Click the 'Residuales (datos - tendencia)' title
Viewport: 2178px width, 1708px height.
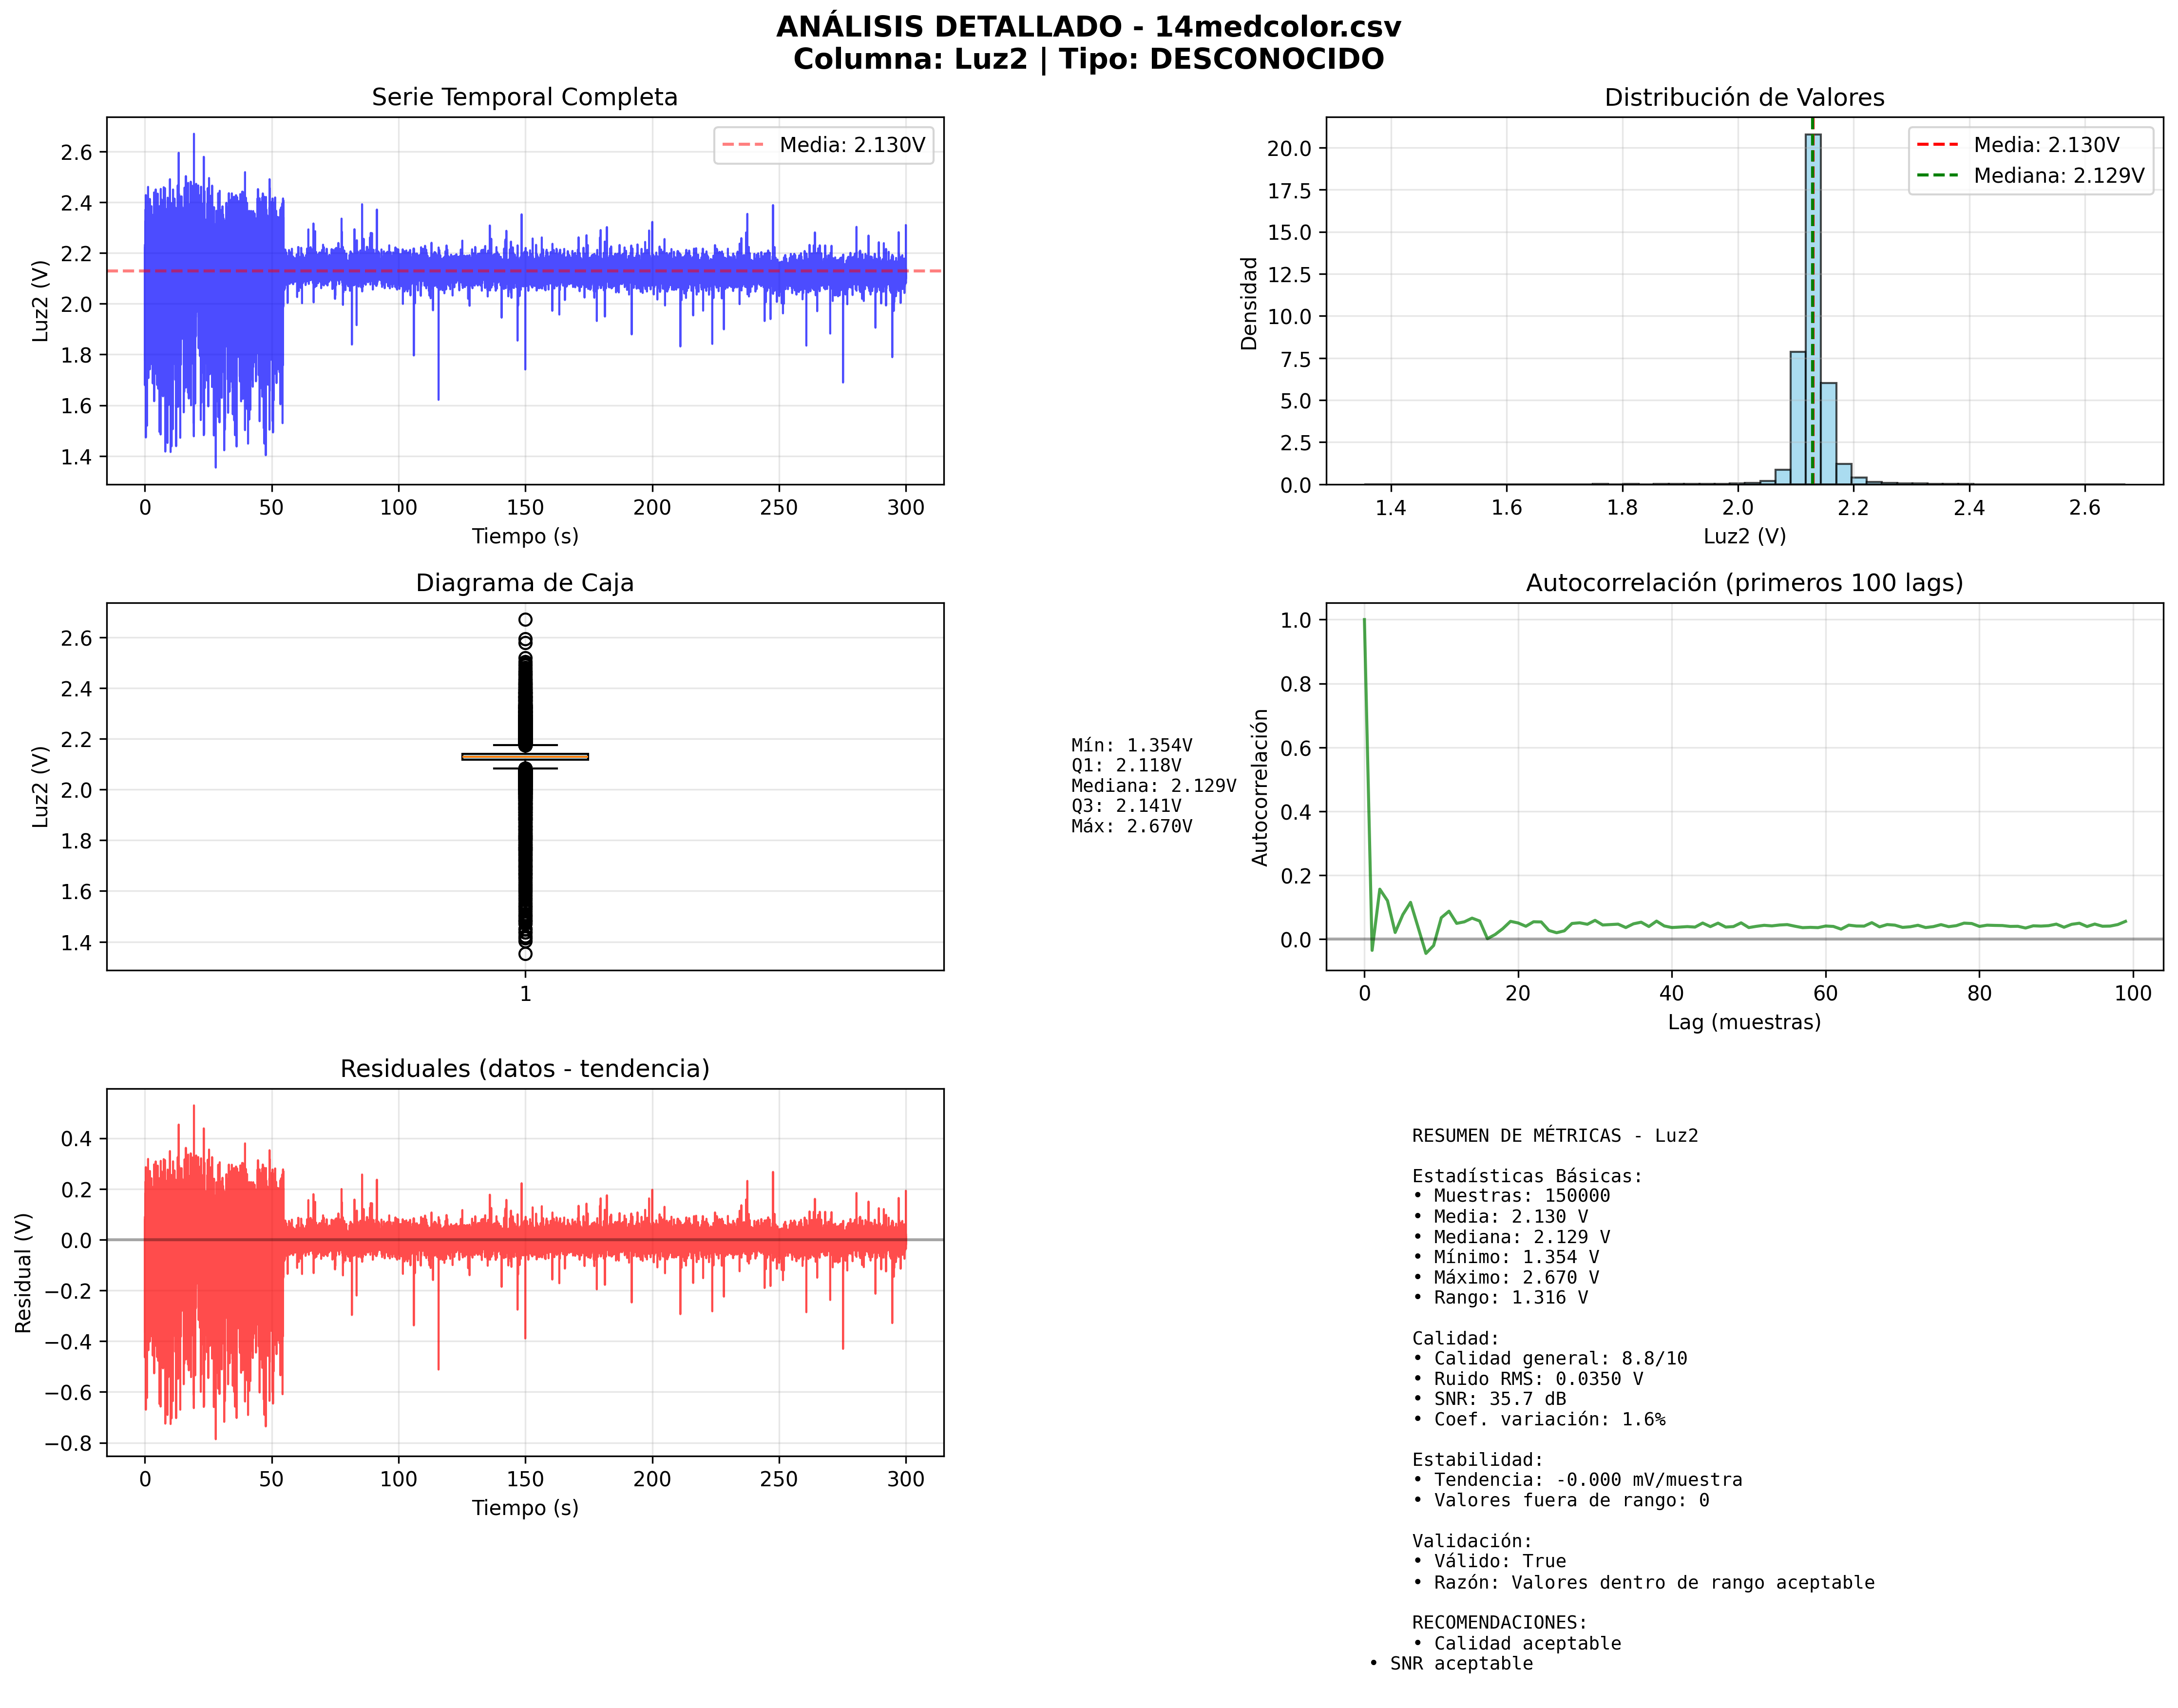524,1068
